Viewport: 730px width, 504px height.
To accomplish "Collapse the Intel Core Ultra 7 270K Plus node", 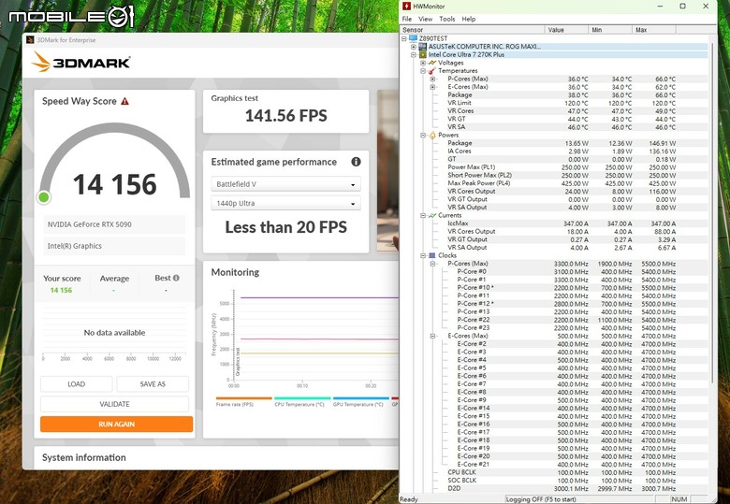I will (x=414, y=54).
